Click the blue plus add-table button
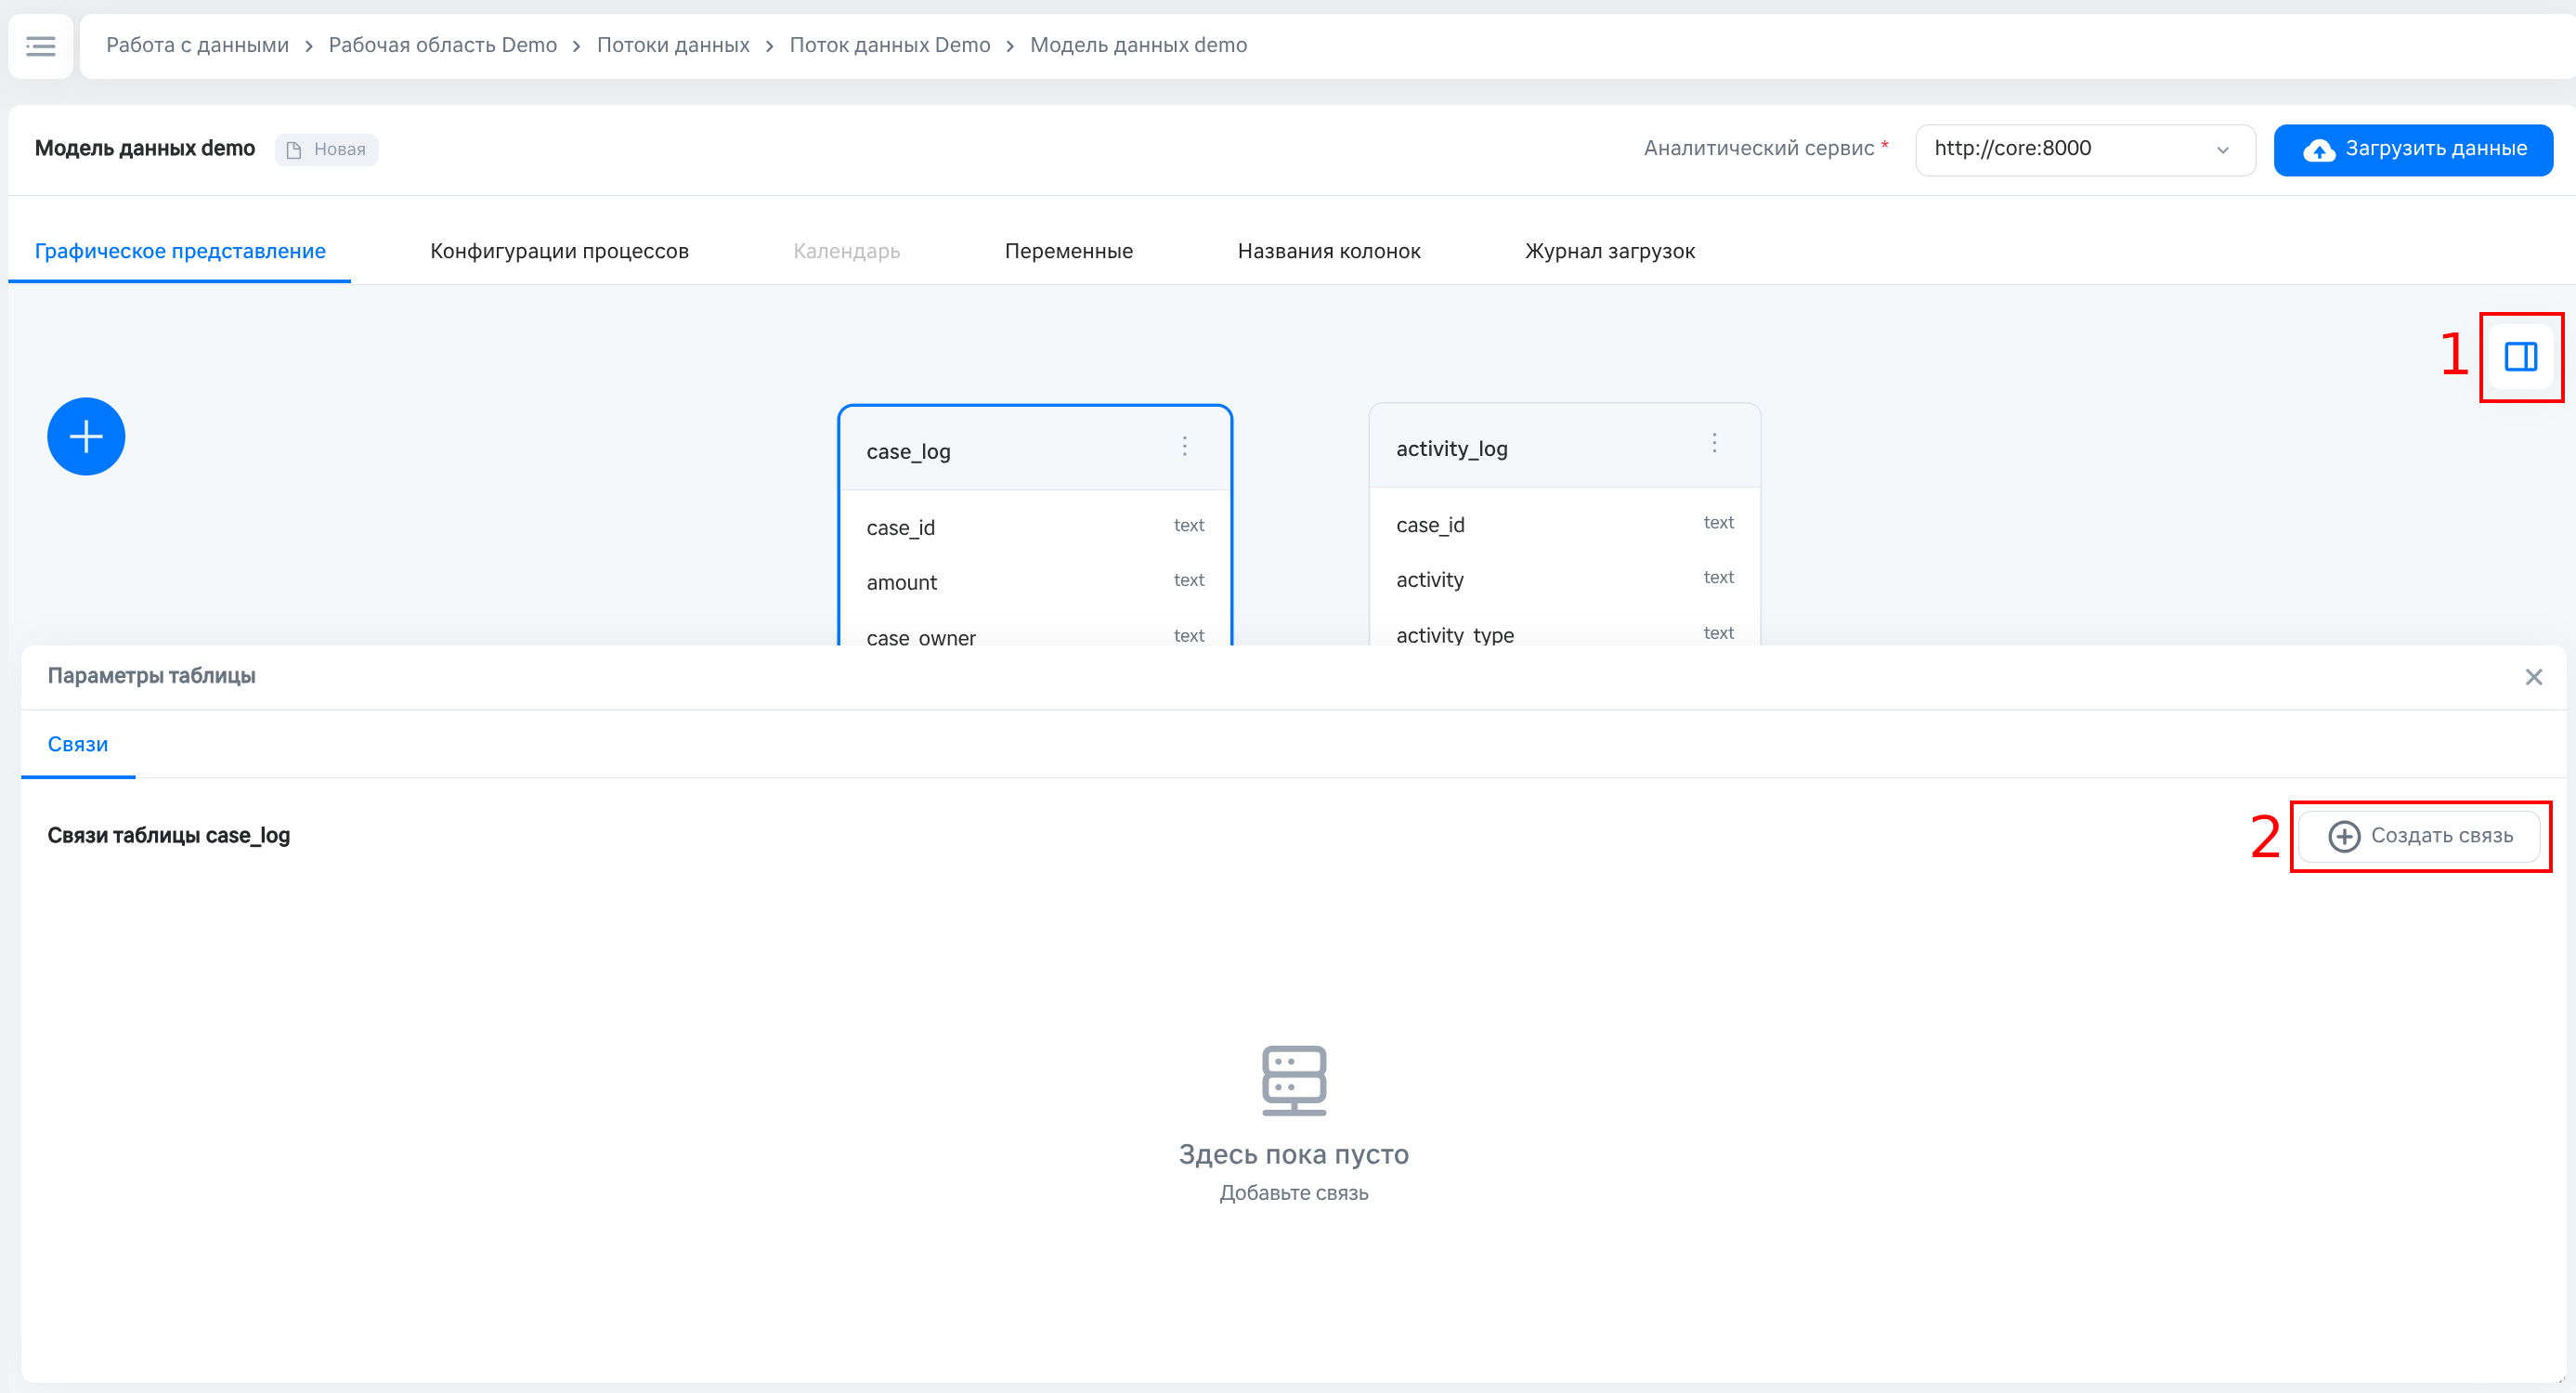This screenshot has width=2576, height=1393. point(86,437)
